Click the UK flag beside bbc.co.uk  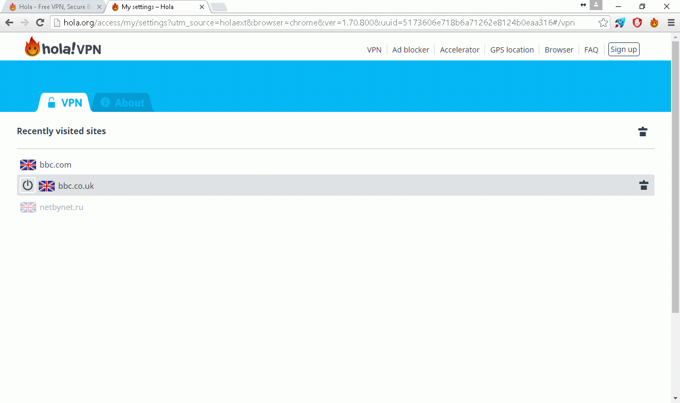47,186
